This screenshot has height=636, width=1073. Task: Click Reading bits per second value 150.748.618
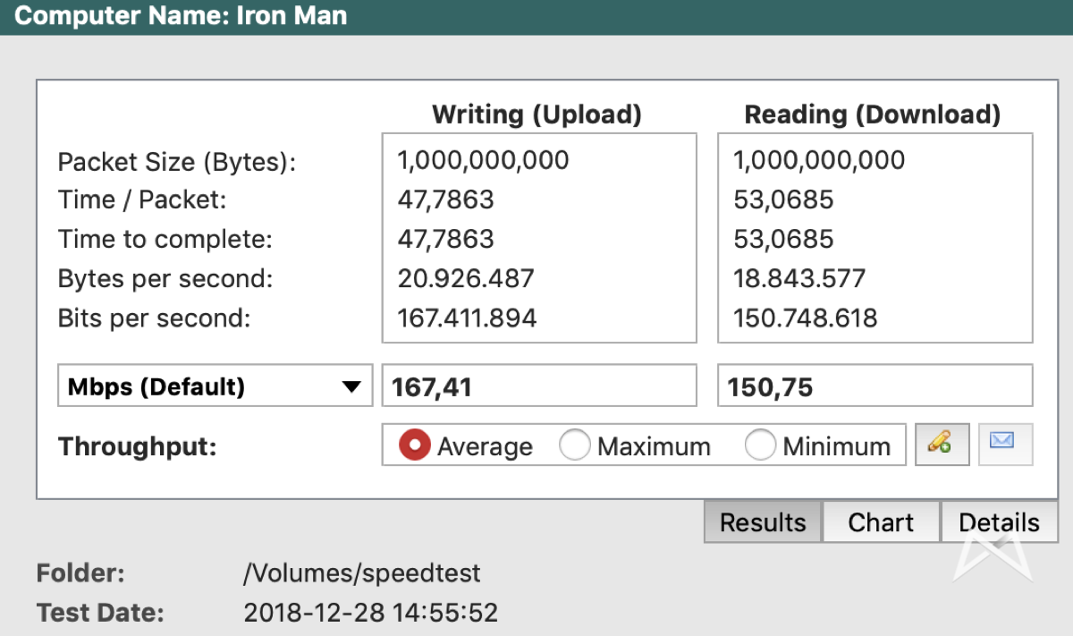805,318
